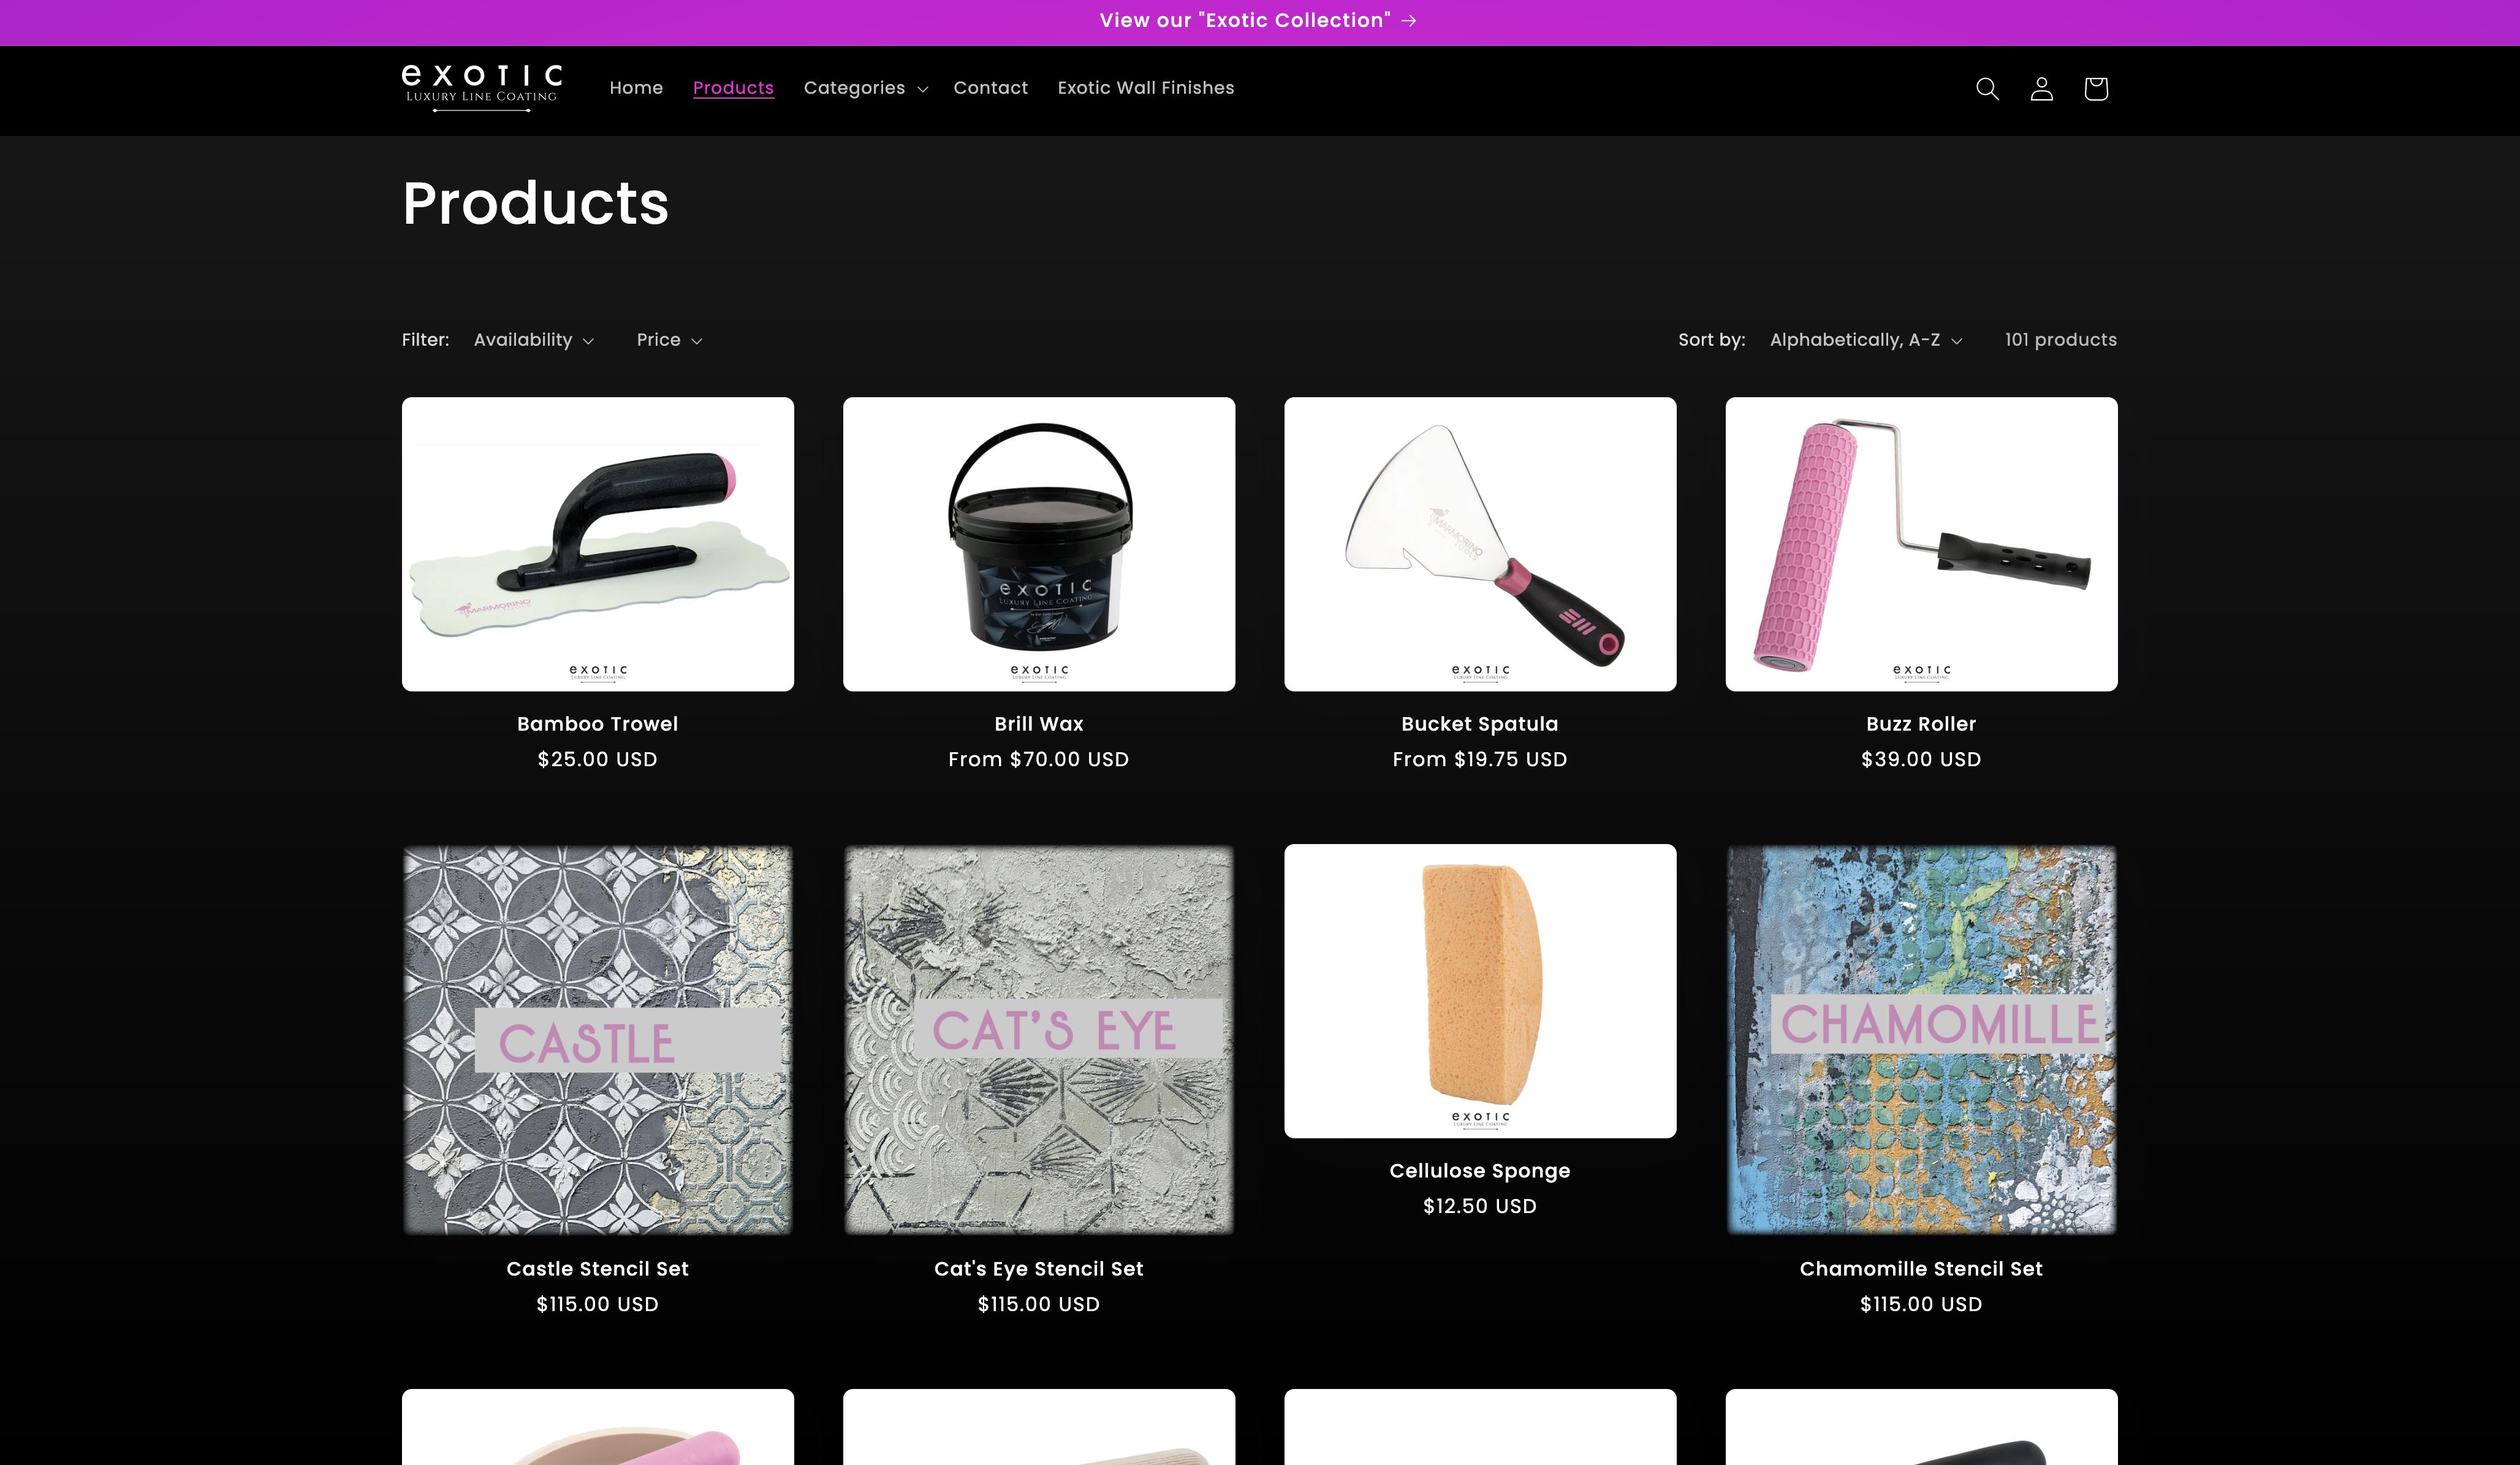Open the search magnifier icon

1987,89
